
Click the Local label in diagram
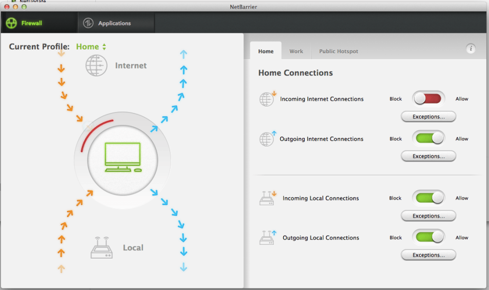(x=133, y=247)
